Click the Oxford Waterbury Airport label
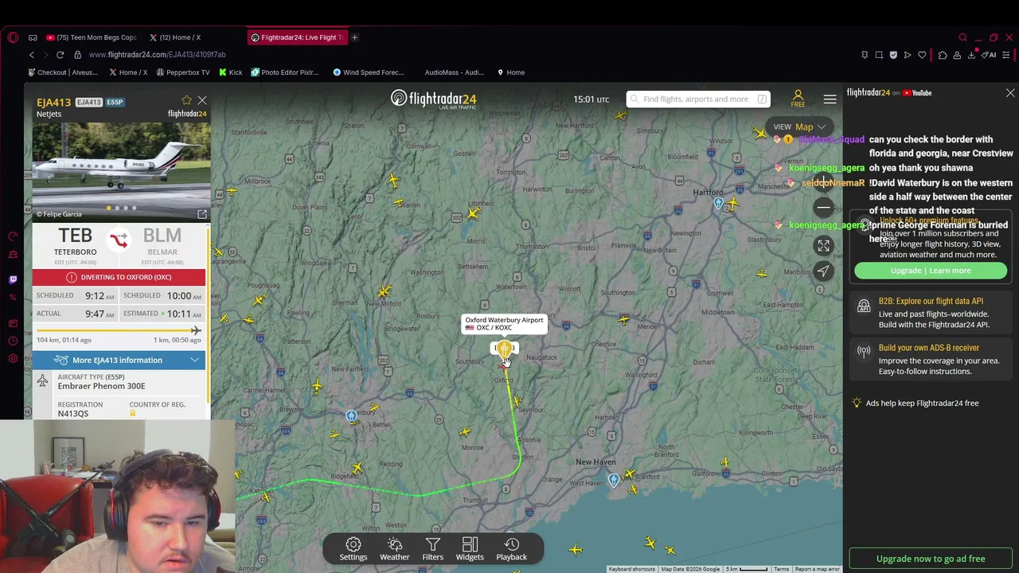 504,324
